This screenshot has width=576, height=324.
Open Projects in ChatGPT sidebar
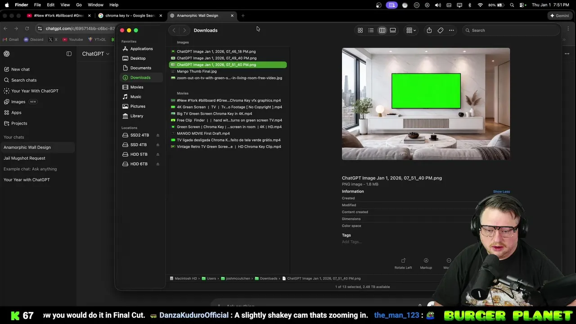38,123
